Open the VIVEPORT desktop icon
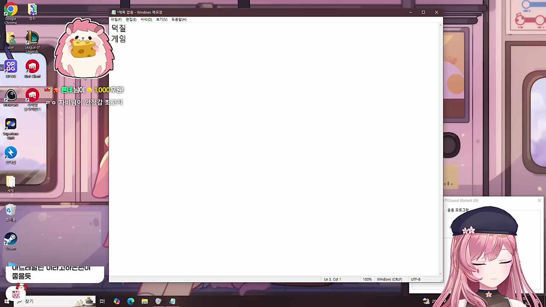The image size is (546, 307). 11,98
